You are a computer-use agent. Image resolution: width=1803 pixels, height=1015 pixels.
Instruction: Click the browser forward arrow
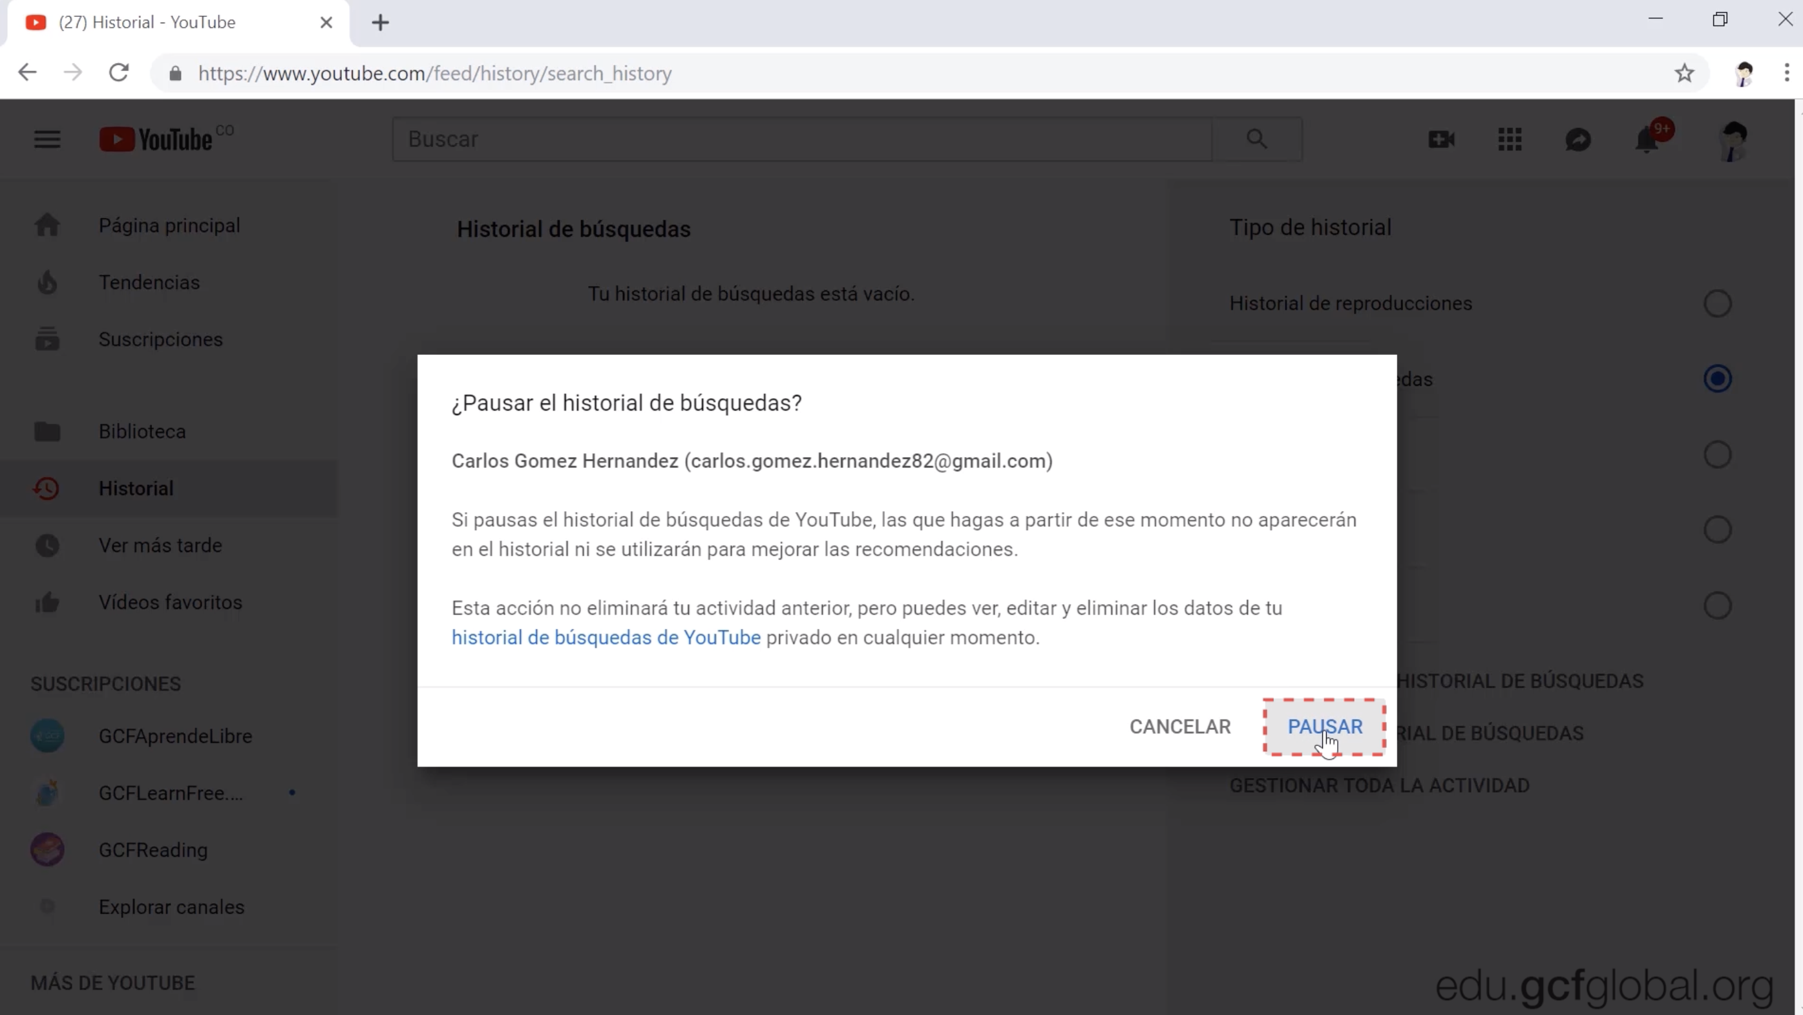tap(73, 73)
